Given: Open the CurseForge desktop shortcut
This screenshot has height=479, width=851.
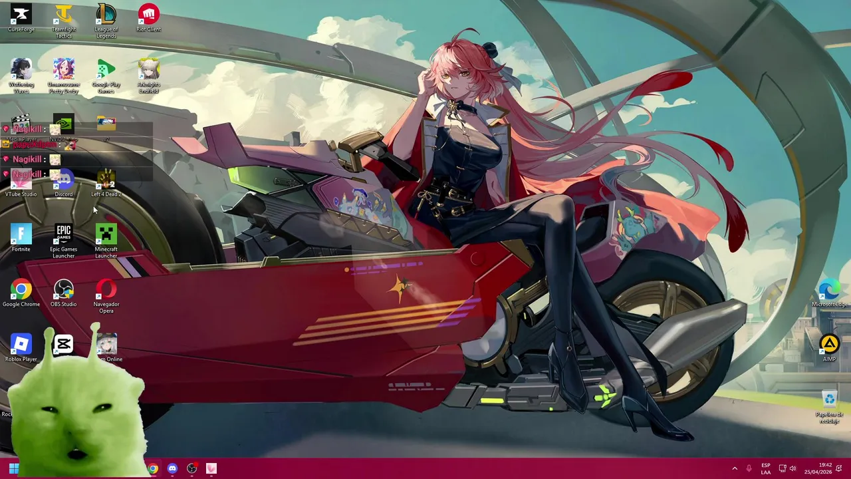Looking at the screenshot, I should pyautogui.click(x=21, y=19).
